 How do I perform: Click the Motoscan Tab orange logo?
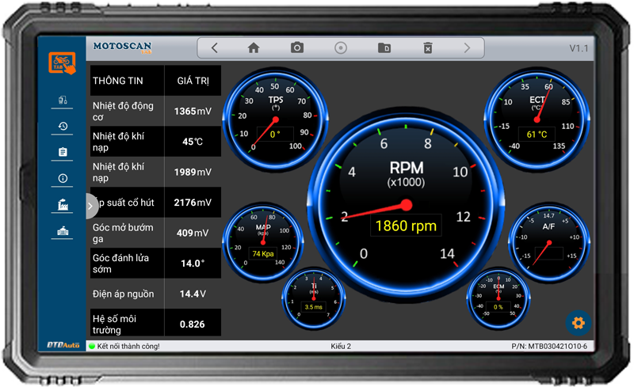click(62, 63)
